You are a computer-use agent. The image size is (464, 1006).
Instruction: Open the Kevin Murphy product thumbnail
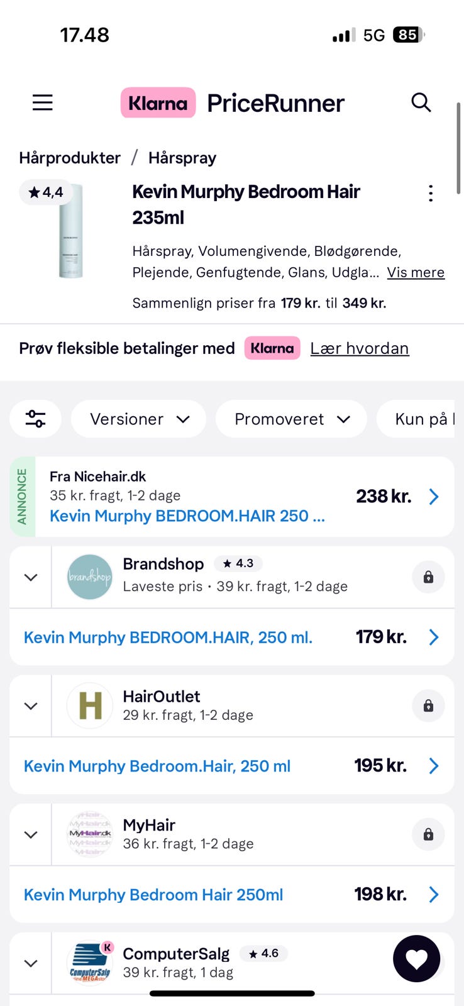coord(70,231)
